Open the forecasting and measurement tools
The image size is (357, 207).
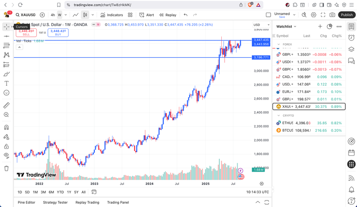click(x=7, y=65)
